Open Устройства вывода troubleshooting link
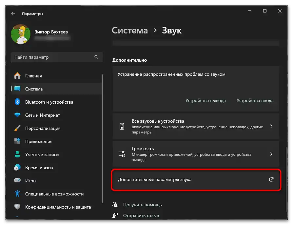 pyautogui.click(x=206, y=100)
